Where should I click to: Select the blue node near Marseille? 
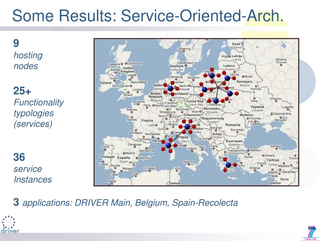[x=168, y=145]
